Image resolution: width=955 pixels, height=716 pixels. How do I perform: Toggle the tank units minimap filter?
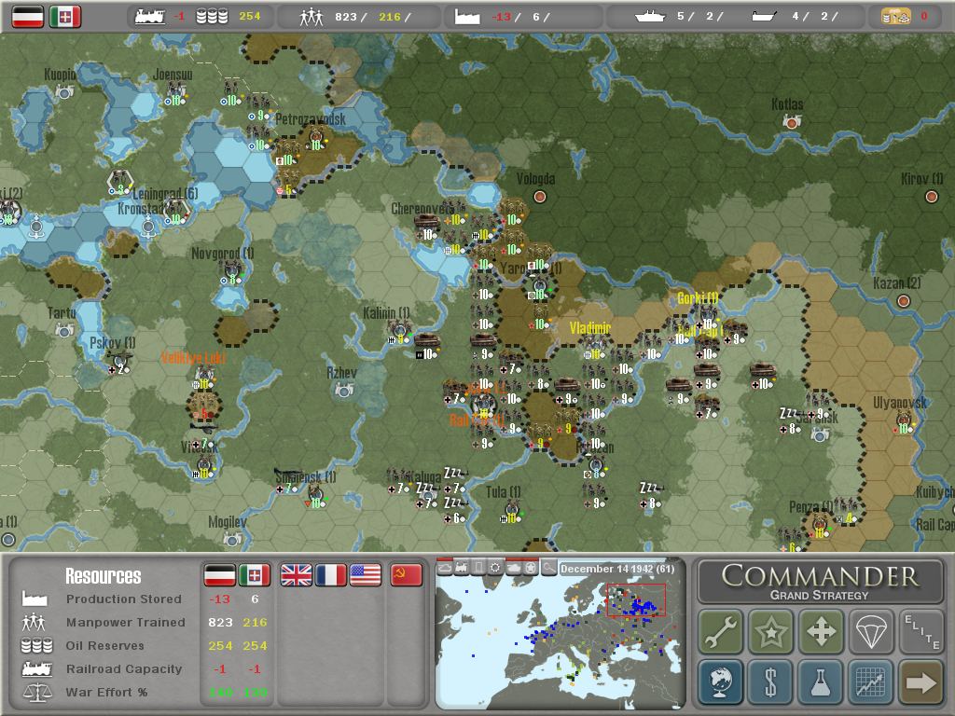(513, 568)
